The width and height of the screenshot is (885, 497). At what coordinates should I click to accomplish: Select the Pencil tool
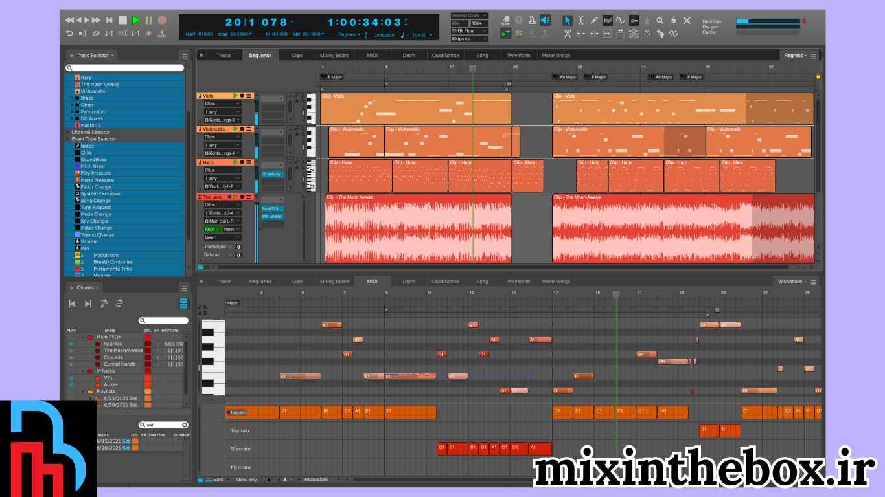point(594,21)
